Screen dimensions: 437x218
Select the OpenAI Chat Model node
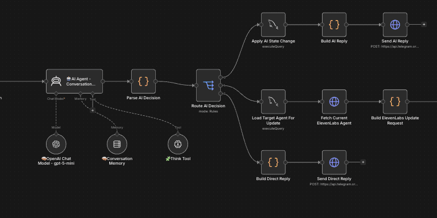click(56, 144)
